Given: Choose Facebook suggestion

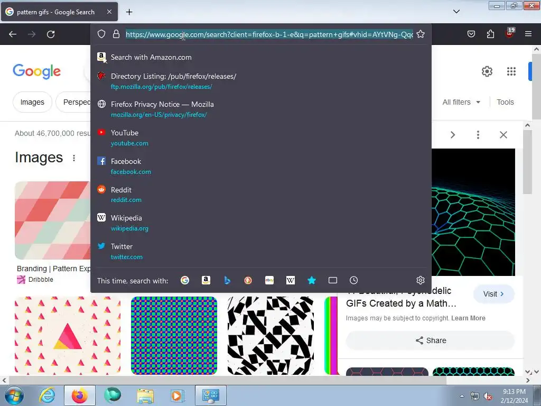Looking at the screenshot, I should pos(261,166).
